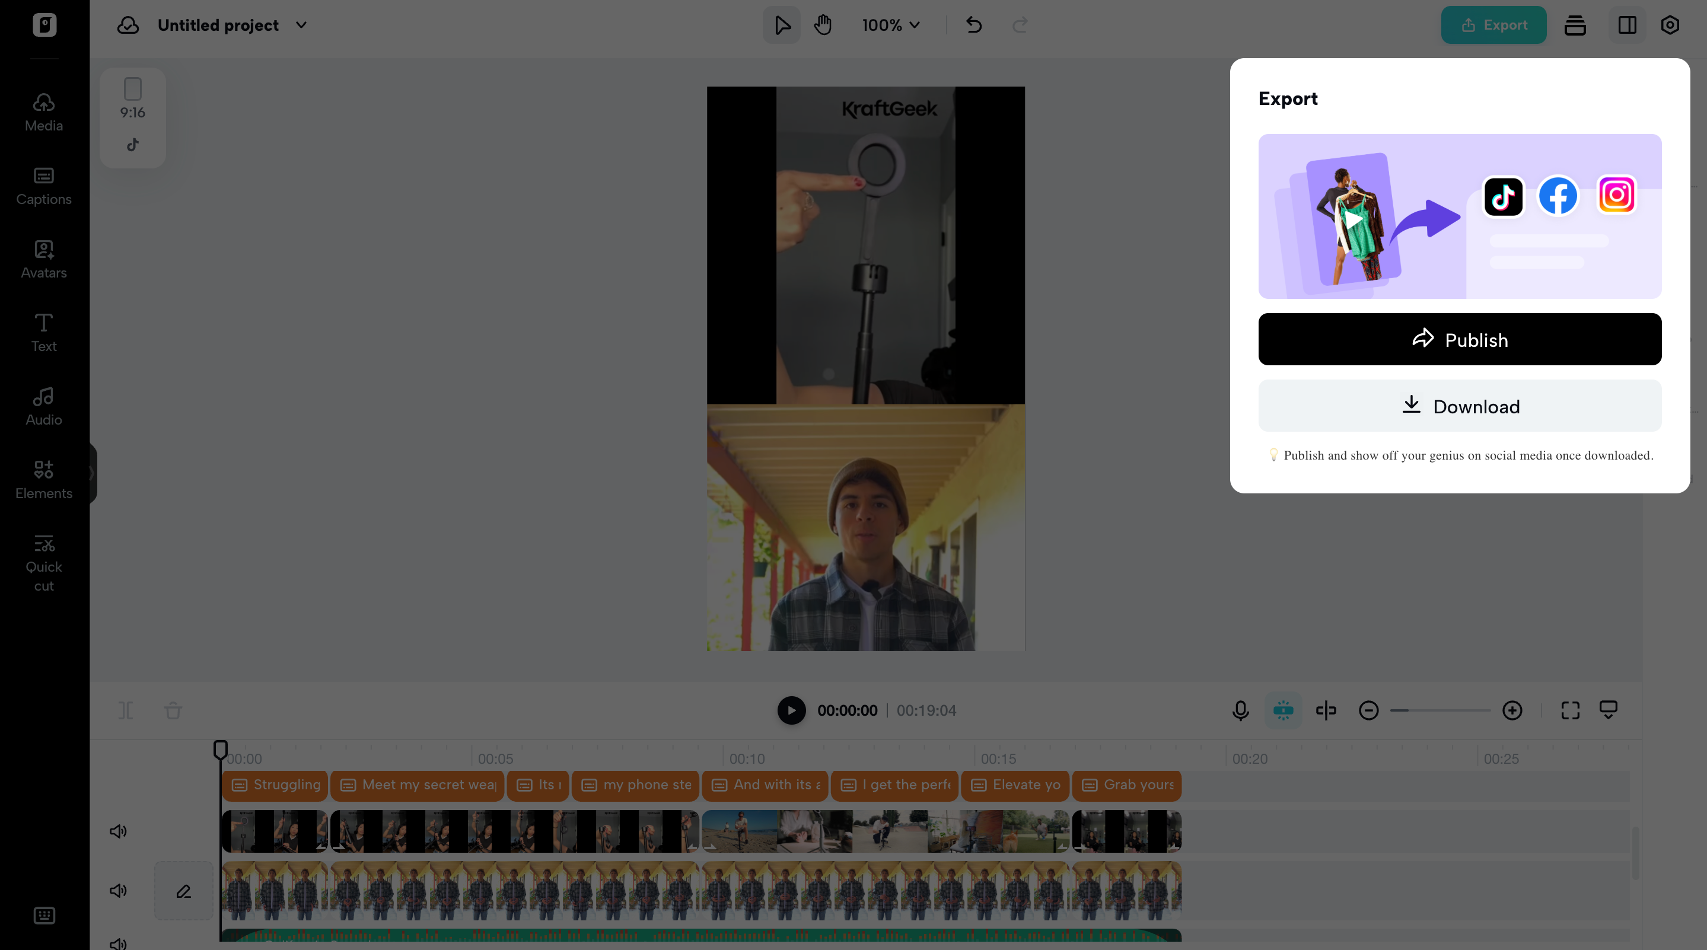Play the video preview

pos(791,710)
